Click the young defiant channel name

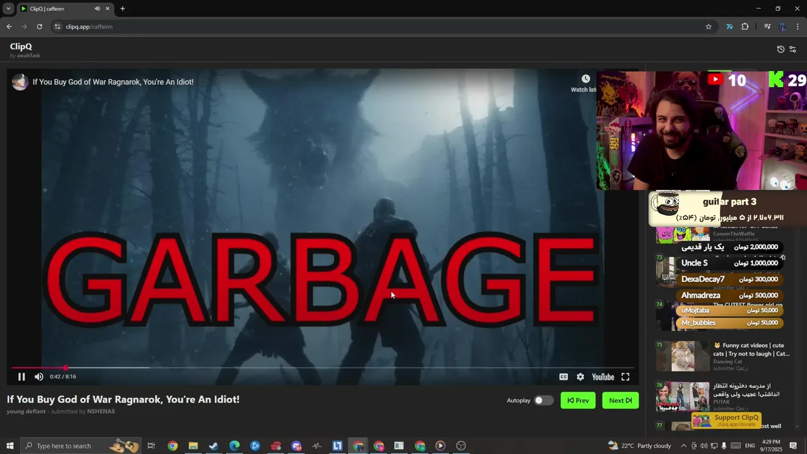click(26, 412)
